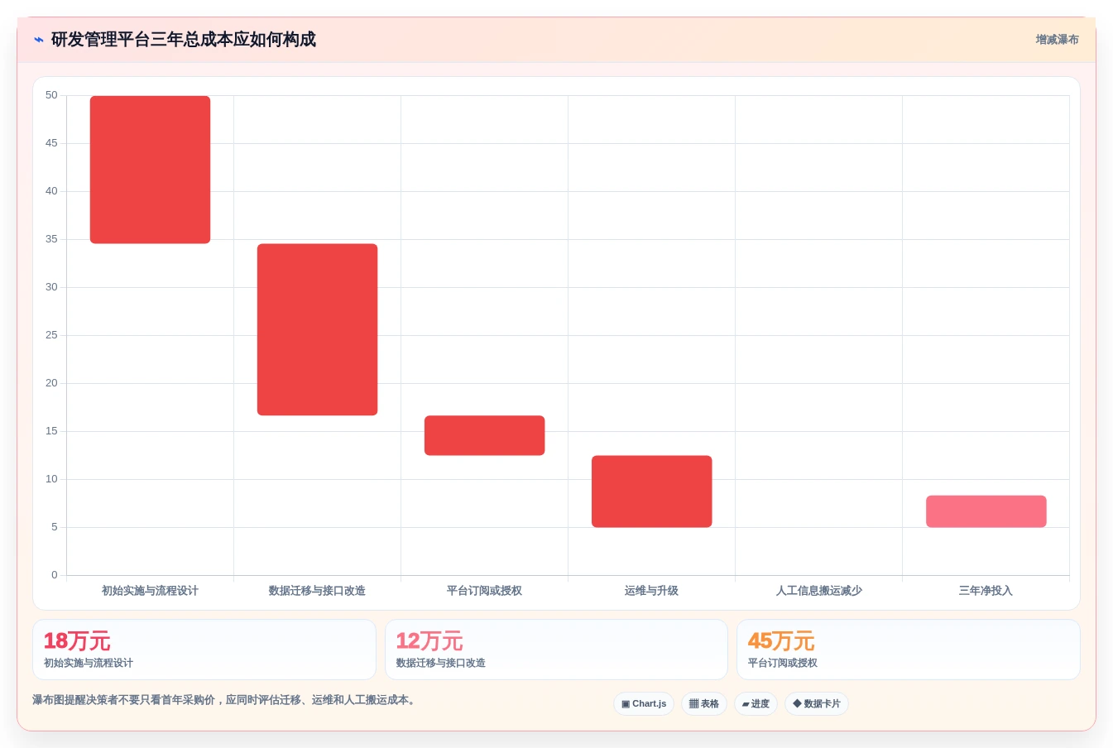Click the title 研发管理平台三年总成本应如何构成
The image size is (1113, 748).
click(x=184, y=40)
